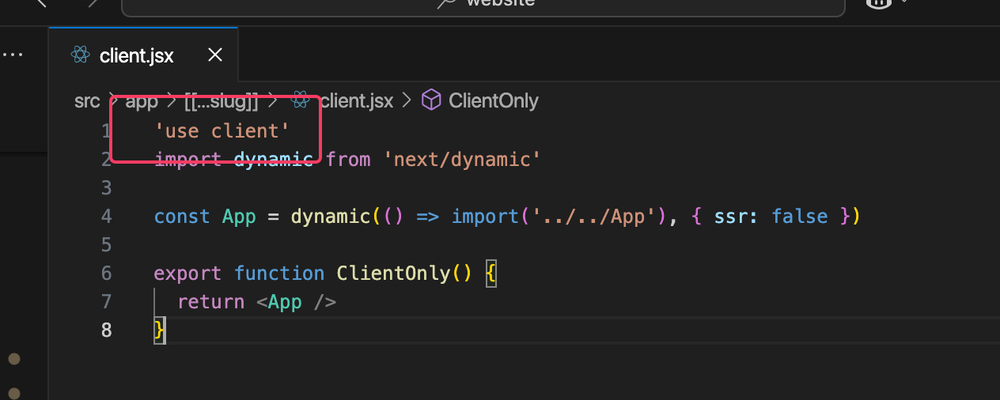
Task: Click line number 4 in the gutter
Action: [106, 217]
